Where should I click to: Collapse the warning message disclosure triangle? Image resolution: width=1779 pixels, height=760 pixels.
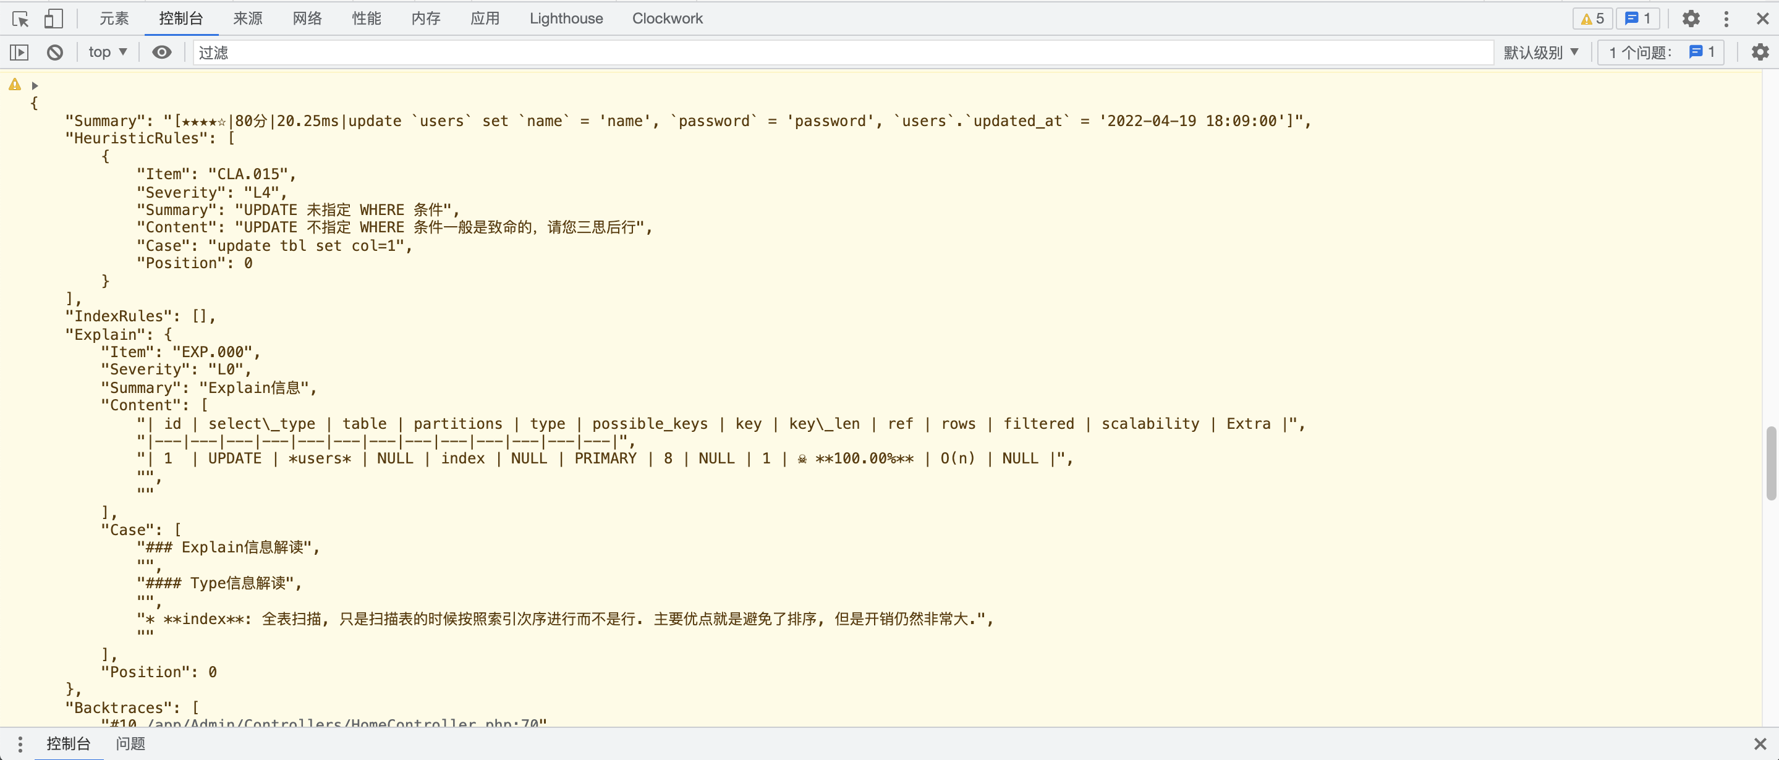point(35,86)
